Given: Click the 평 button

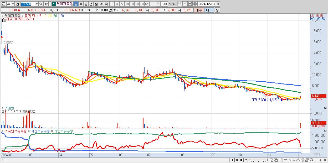Looking at the screenshot, I should pyautogui.click(x=217, y=10).
